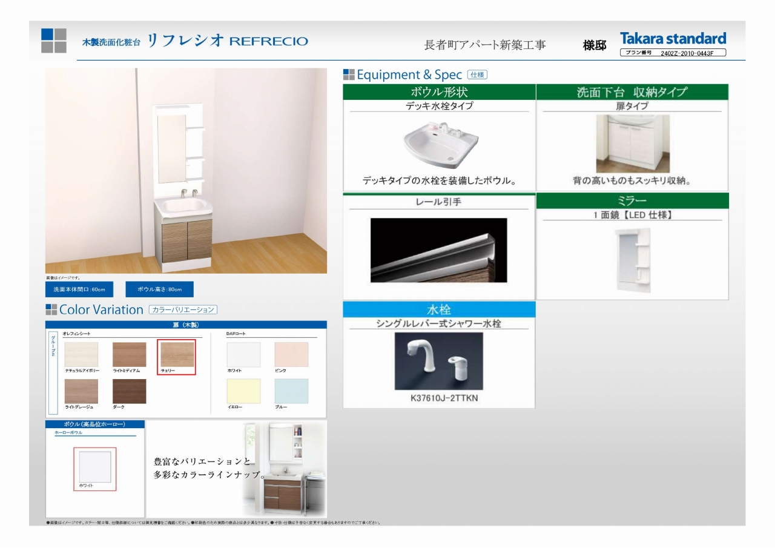Choose the ホワイト enamel bowl swatch
The height and width of the screenshot is (548, 775).
95,466
